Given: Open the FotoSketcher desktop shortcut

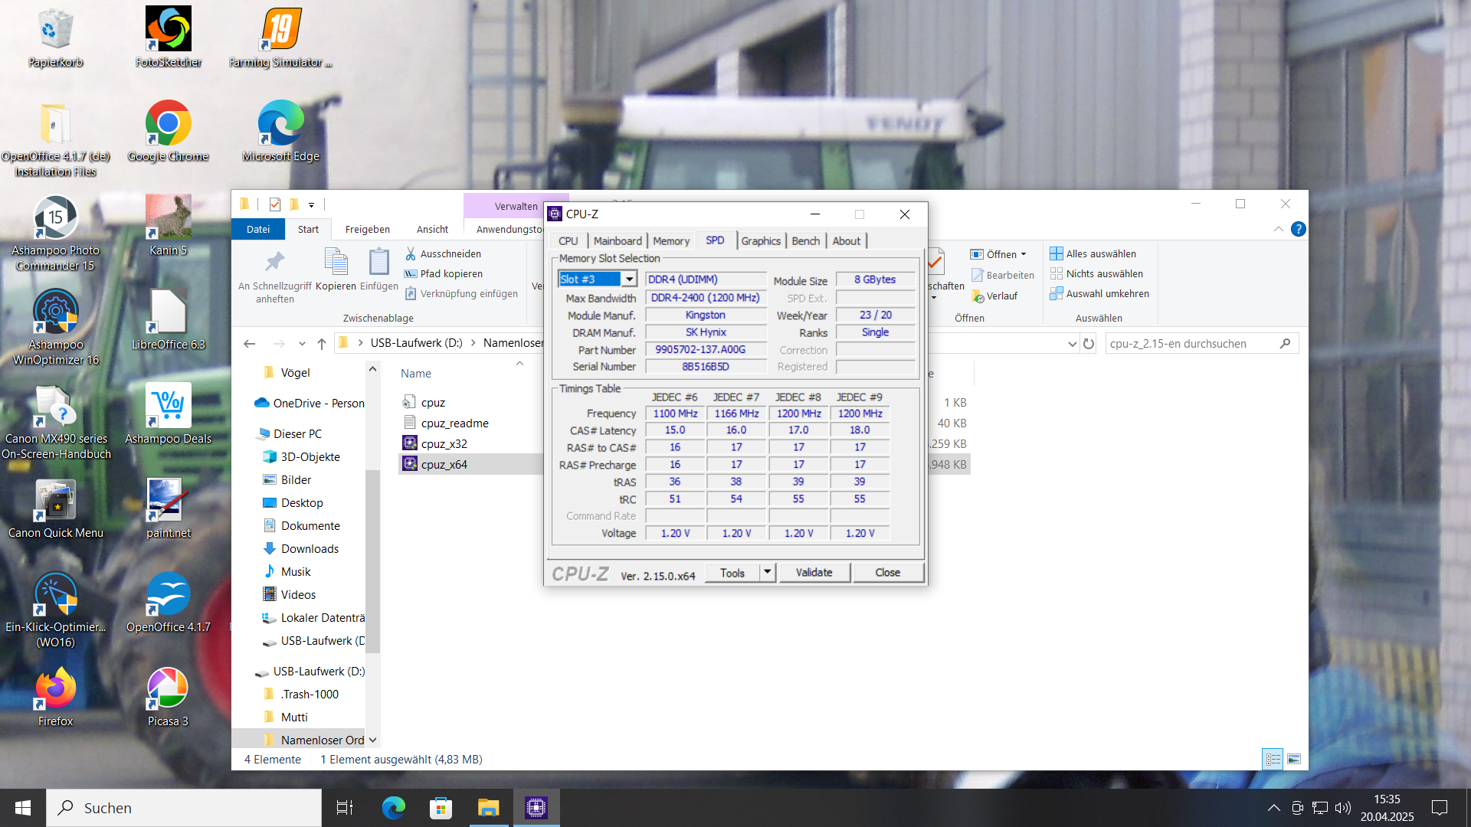Looking at the screenshot, I should (169, 29).
